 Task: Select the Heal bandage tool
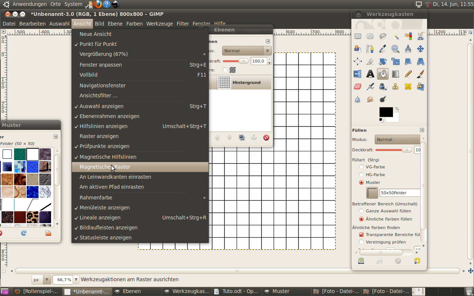tap(408, 87)
